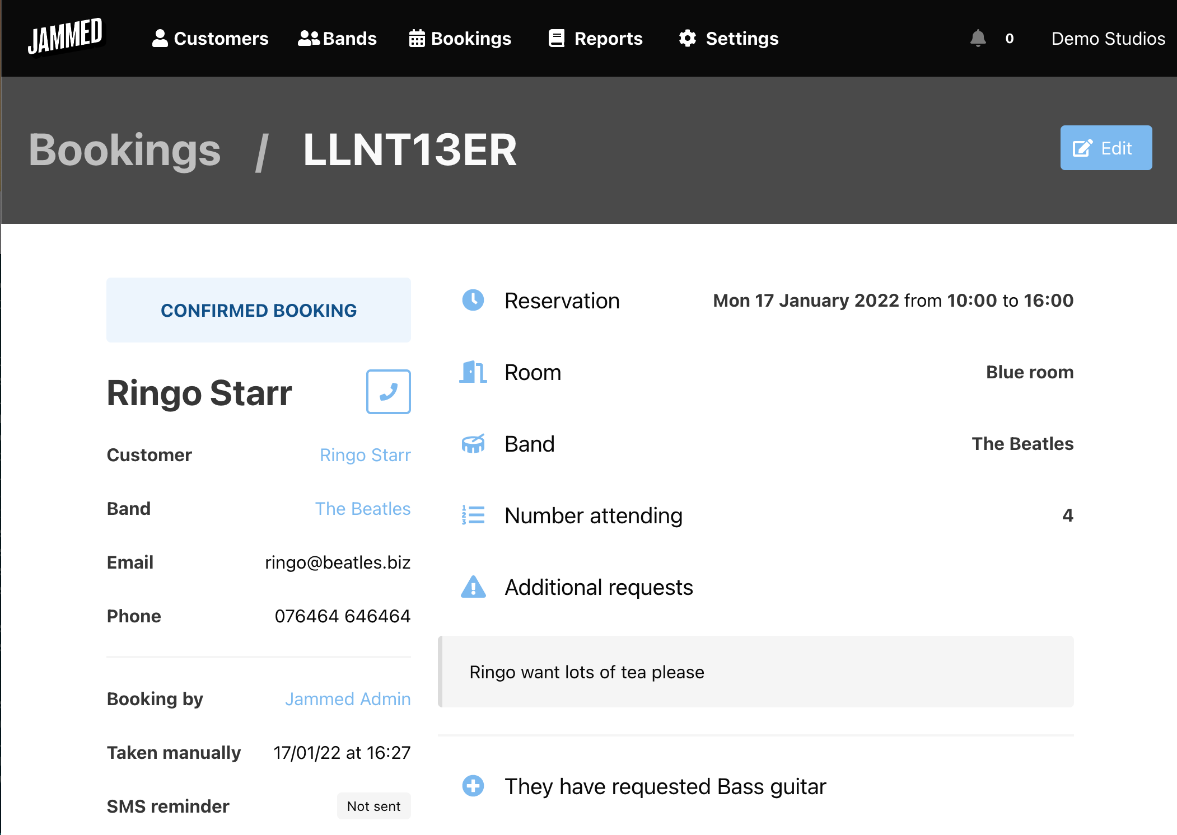Click the clock/reservation icon
1177x835 pixels.
(x=473, y=300)
